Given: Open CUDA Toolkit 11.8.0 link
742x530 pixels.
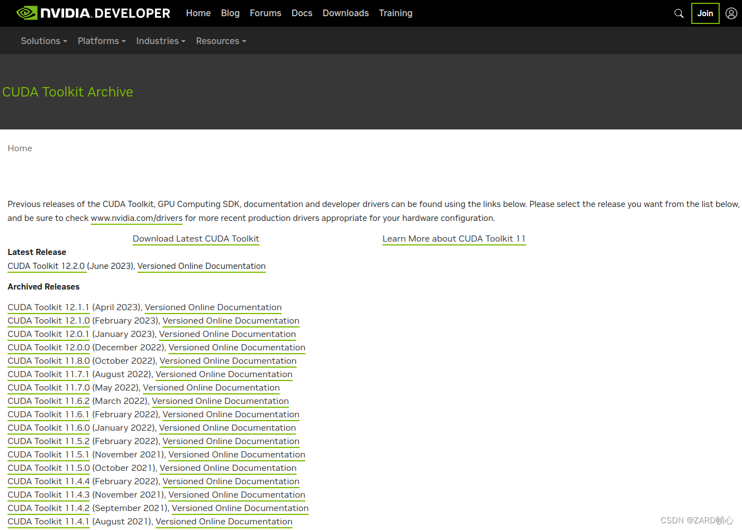Looking at the screenshot, I should (x=49, y=361).
